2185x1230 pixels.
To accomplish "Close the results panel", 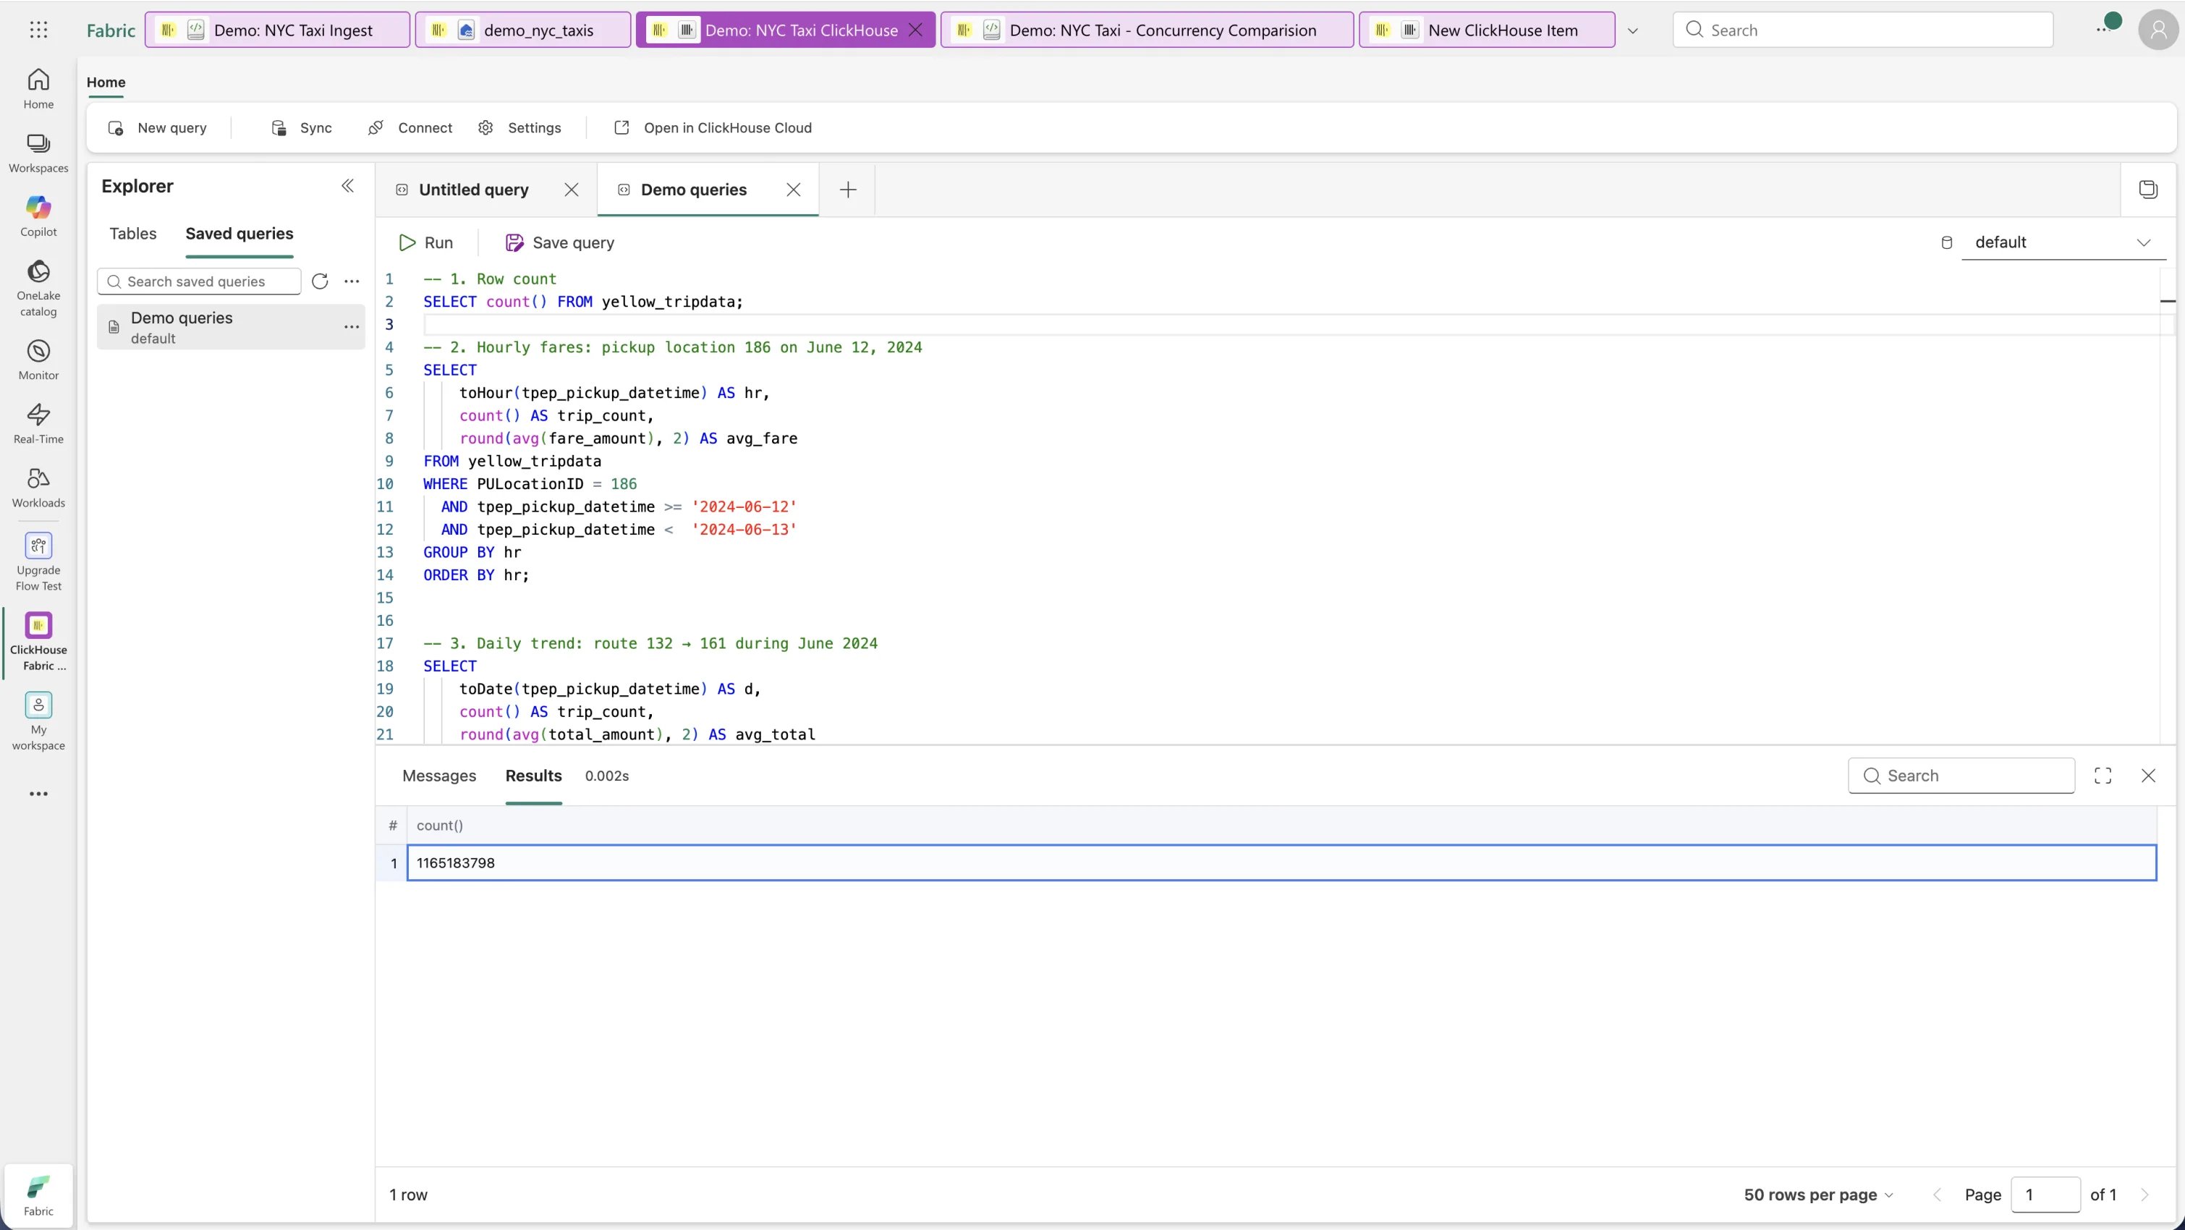I will pyautogui.click(x=2147, y=776).
